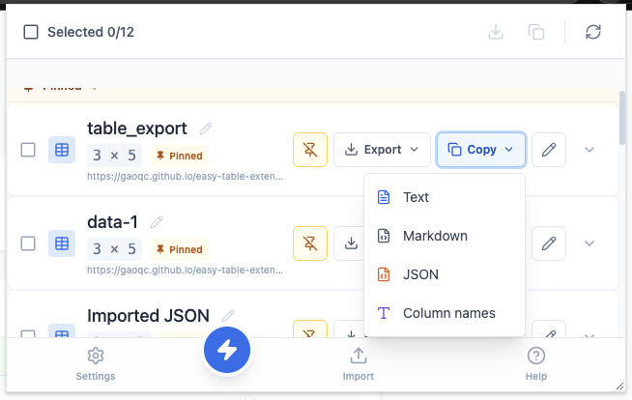Rename Imported JSON via pencil next to title
This screenshot has width=632, height=400.
(x=228, y=316)
